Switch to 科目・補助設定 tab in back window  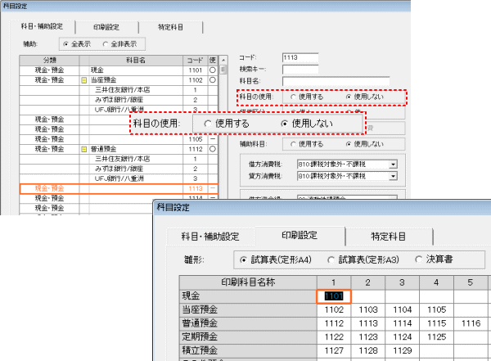coord(43,27)
